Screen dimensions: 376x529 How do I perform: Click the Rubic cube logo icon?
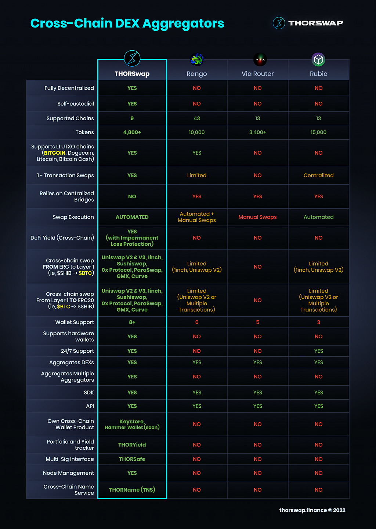(x=318, y=59)
